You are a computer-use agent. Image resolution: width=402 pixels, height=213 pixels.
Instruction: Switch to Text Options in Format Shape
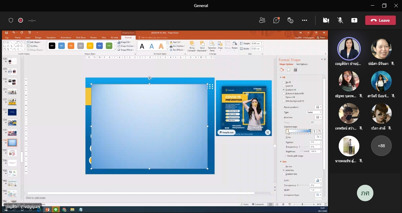(x=302, y=64)
